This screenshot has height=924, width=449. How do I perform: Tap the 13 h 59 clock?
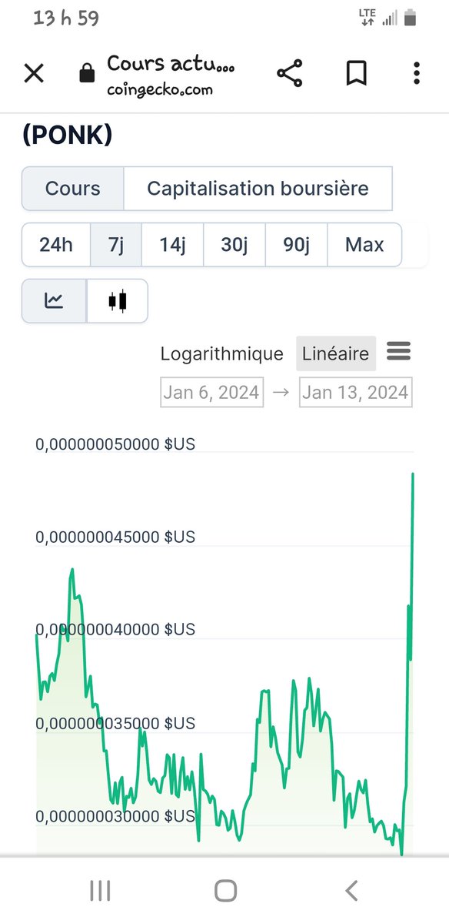click(x=66, y=18)
